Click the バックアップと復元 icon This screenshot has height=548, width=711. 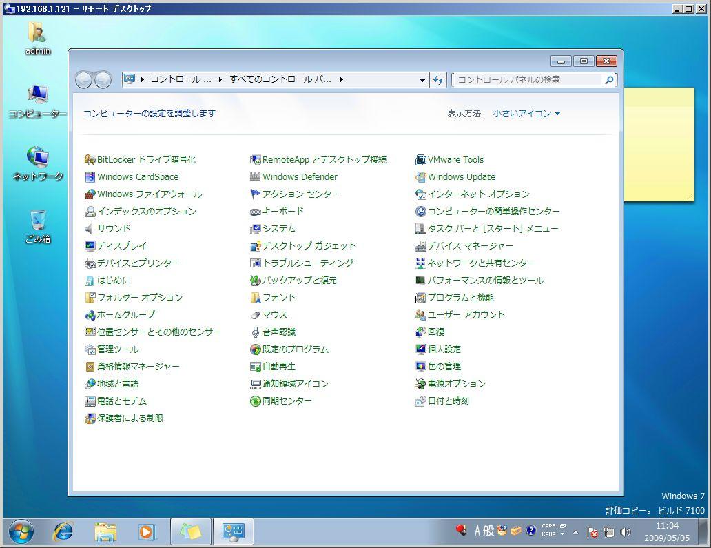pyautogui.click(x=256, y=281)
